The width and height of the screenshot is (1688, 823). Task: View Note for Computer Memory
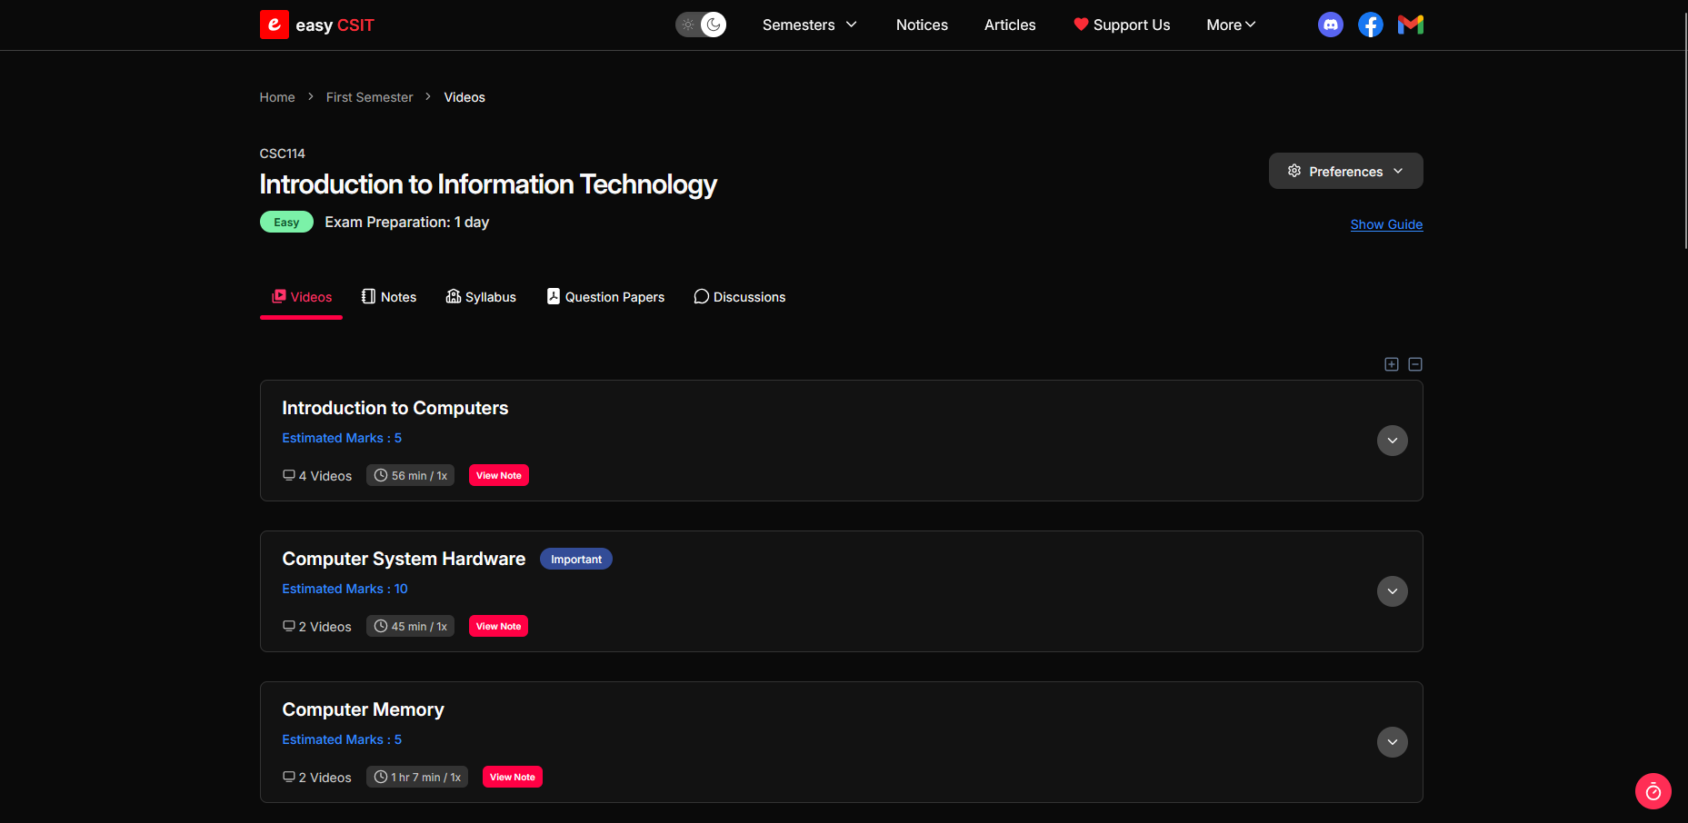513,777
